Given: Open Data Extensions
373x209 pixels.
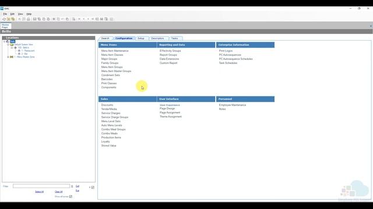Looking at the screenshot, I should click(x=169, y=59).
